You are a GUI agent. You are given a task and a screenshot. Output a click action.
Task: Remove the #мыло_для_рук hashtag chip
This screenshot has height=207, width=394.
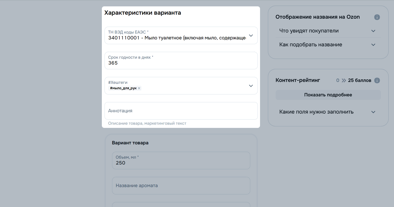[x=139, y=88]
